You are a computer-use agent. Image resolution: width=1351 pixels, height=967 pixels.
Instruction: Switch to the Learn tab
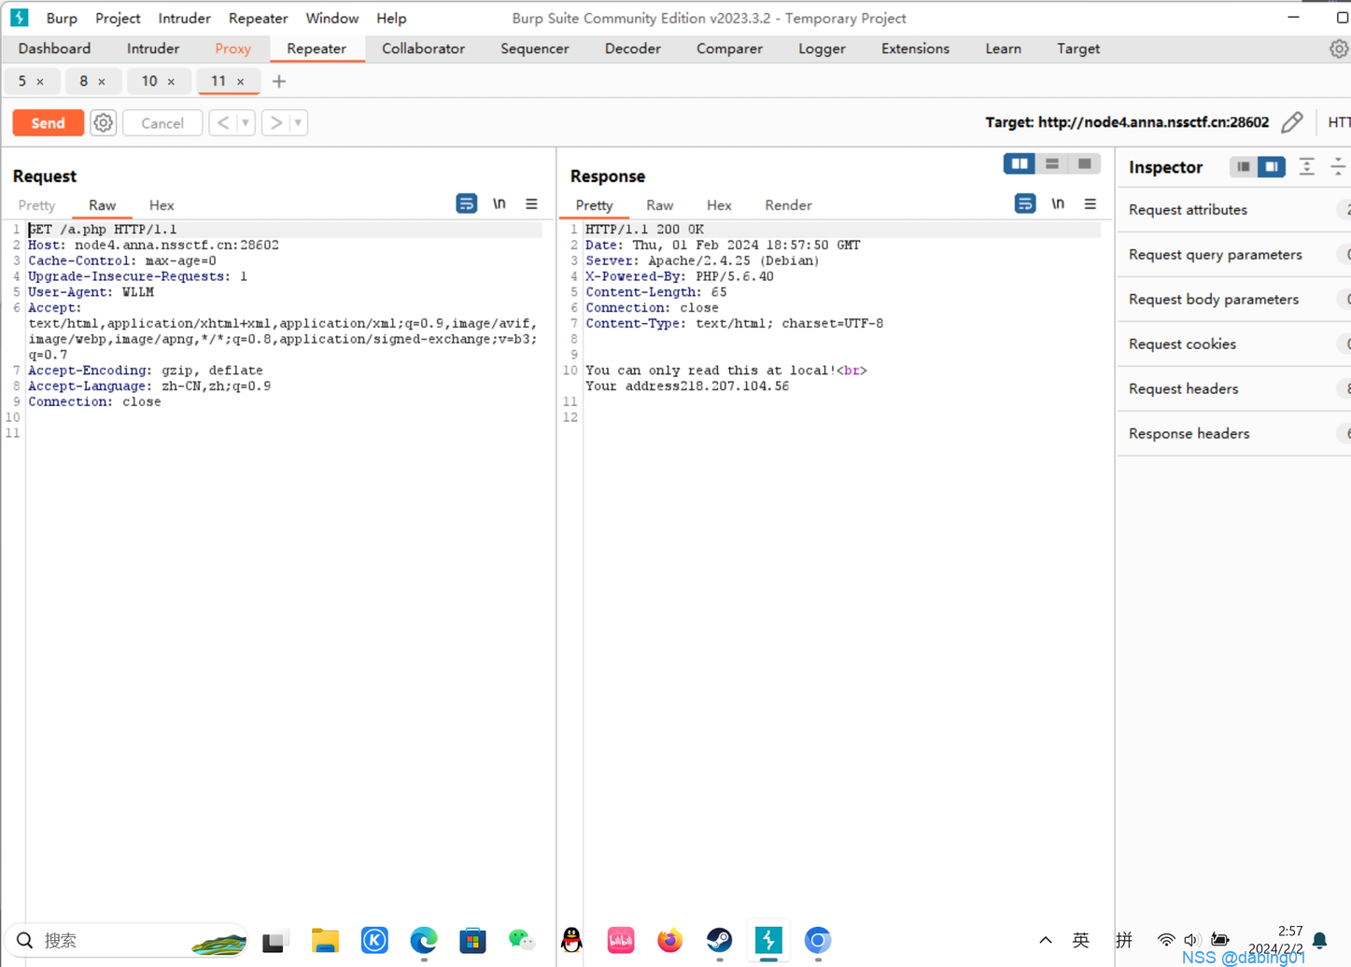click(1003, 49)
